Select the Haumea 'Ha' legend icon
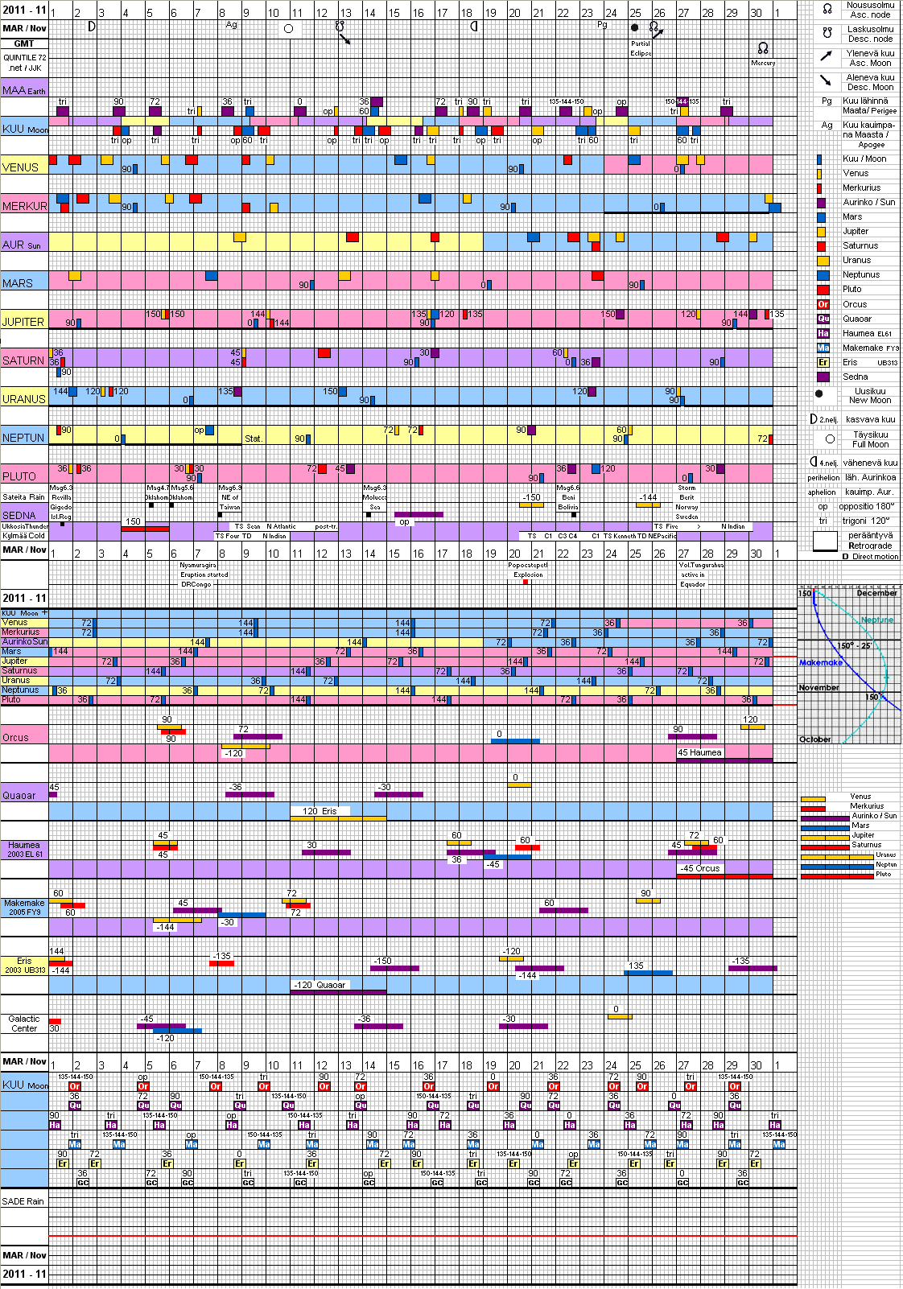This screenshot has height=1289, width=903. click(823, 333)
